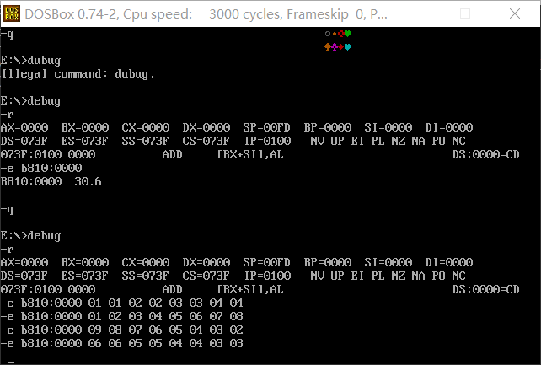
Task: Click 'ADD' mnemonic in the first register dump
Action: [172, 154]
